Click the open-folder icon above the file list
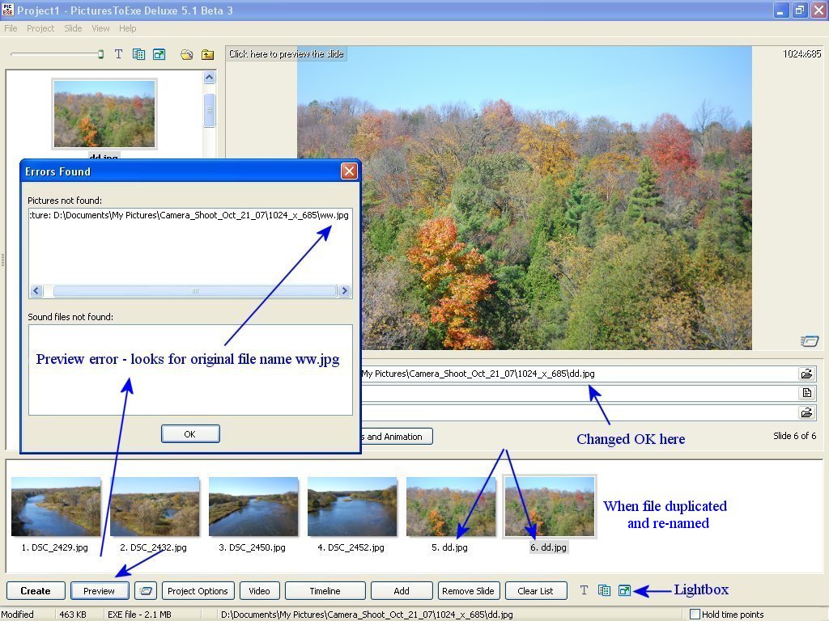829x621 pixels. [187, 54]
